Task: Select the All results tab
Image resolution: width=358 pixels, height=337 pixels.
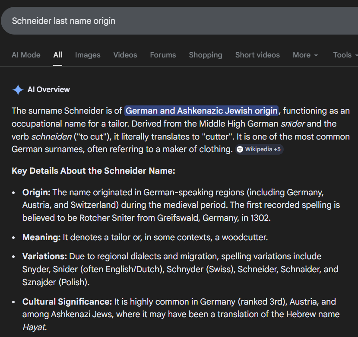Action: (x=57, y=55)
